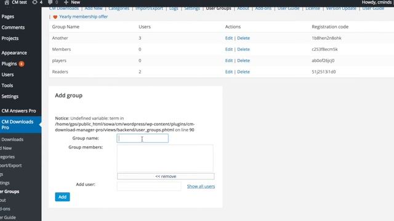Open the Plugins sidebar menu
This screenshot has width=394, height=221.
tap(9, 64)
